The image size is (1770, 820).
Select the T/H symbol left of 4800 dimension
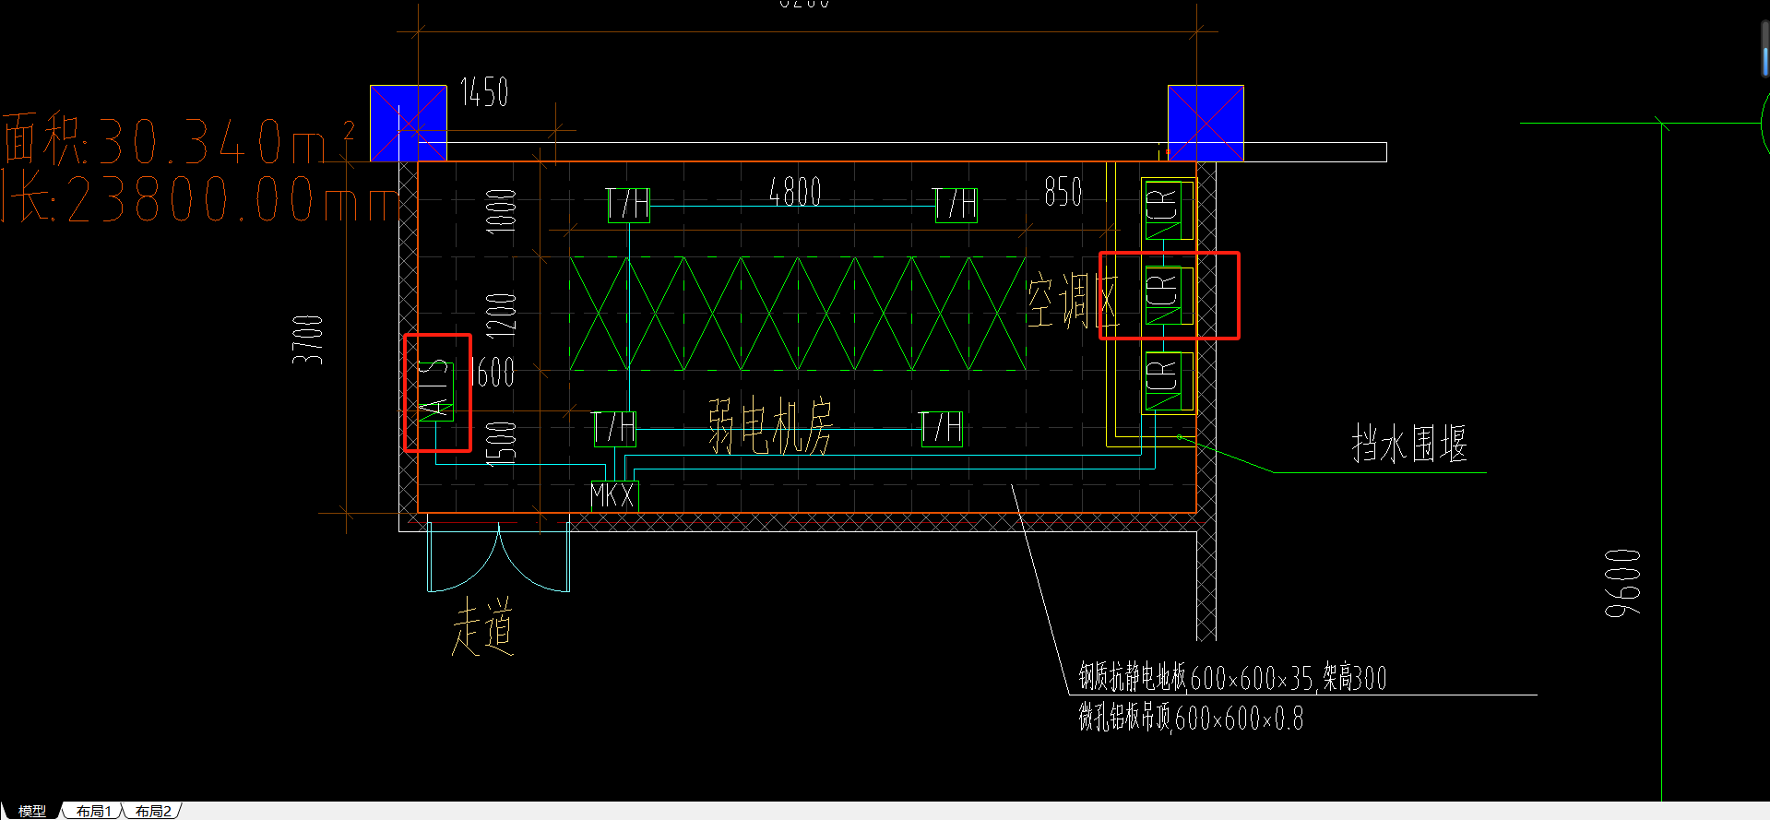coord(629,205)
